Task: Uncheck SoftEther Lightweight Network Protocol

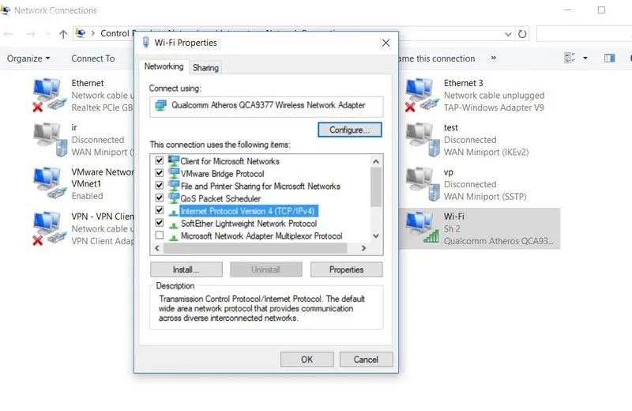Action: point(160,223)
